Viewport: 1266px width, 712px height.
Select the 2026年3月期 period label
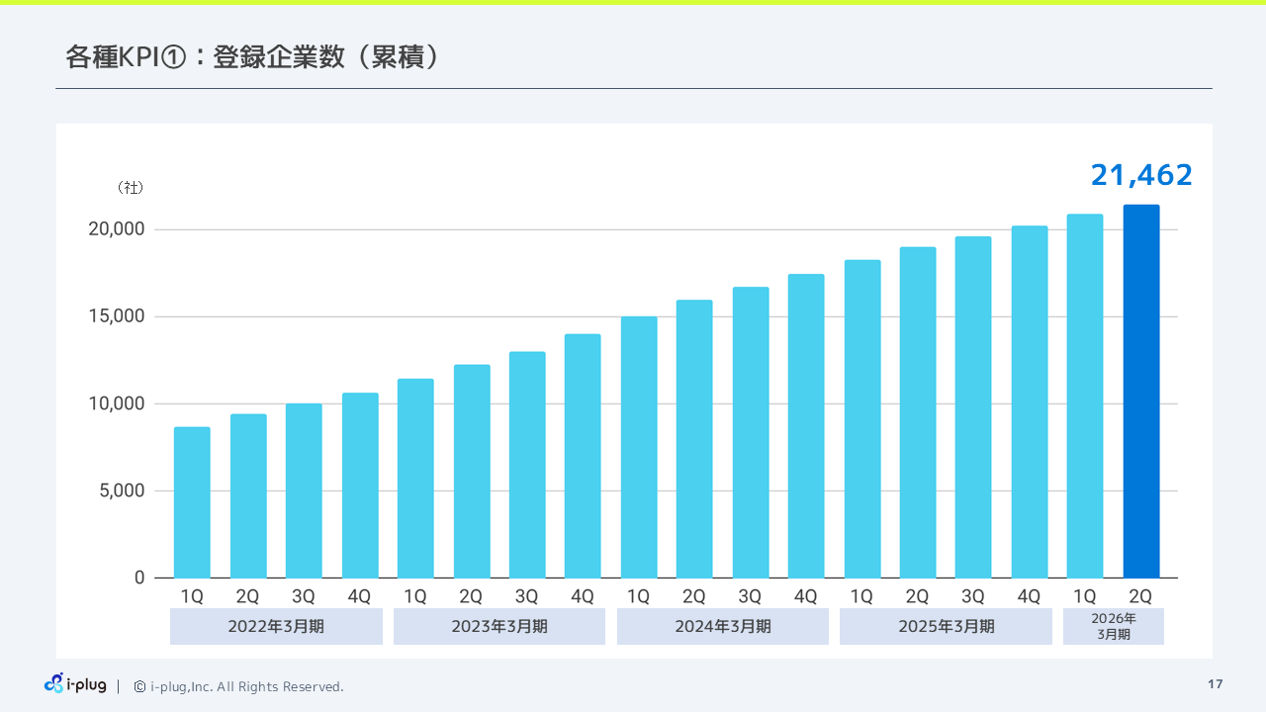[x=1113, y=626]
